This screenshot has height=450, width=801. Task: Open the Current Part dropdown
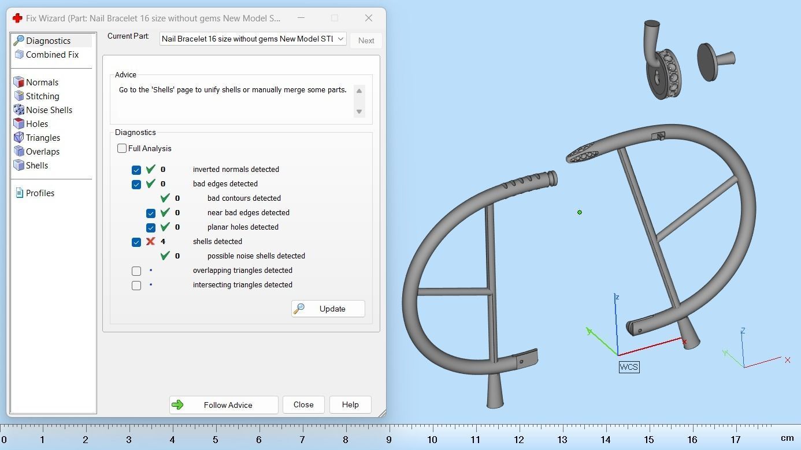click(253, 39)
